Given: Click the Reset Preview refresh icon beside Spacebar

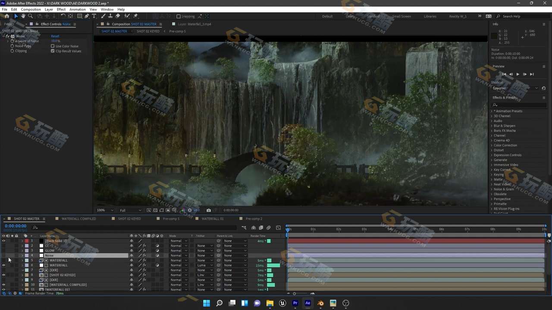Looking at the screenshot, I should [543, 88].
